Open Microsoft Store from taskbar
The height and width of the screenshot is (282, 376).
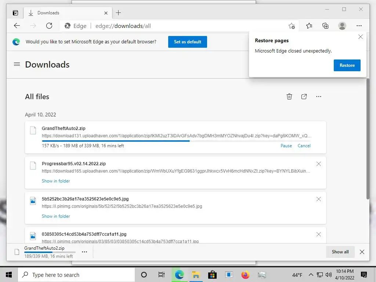pyautogui.click(x=212, y=275)
